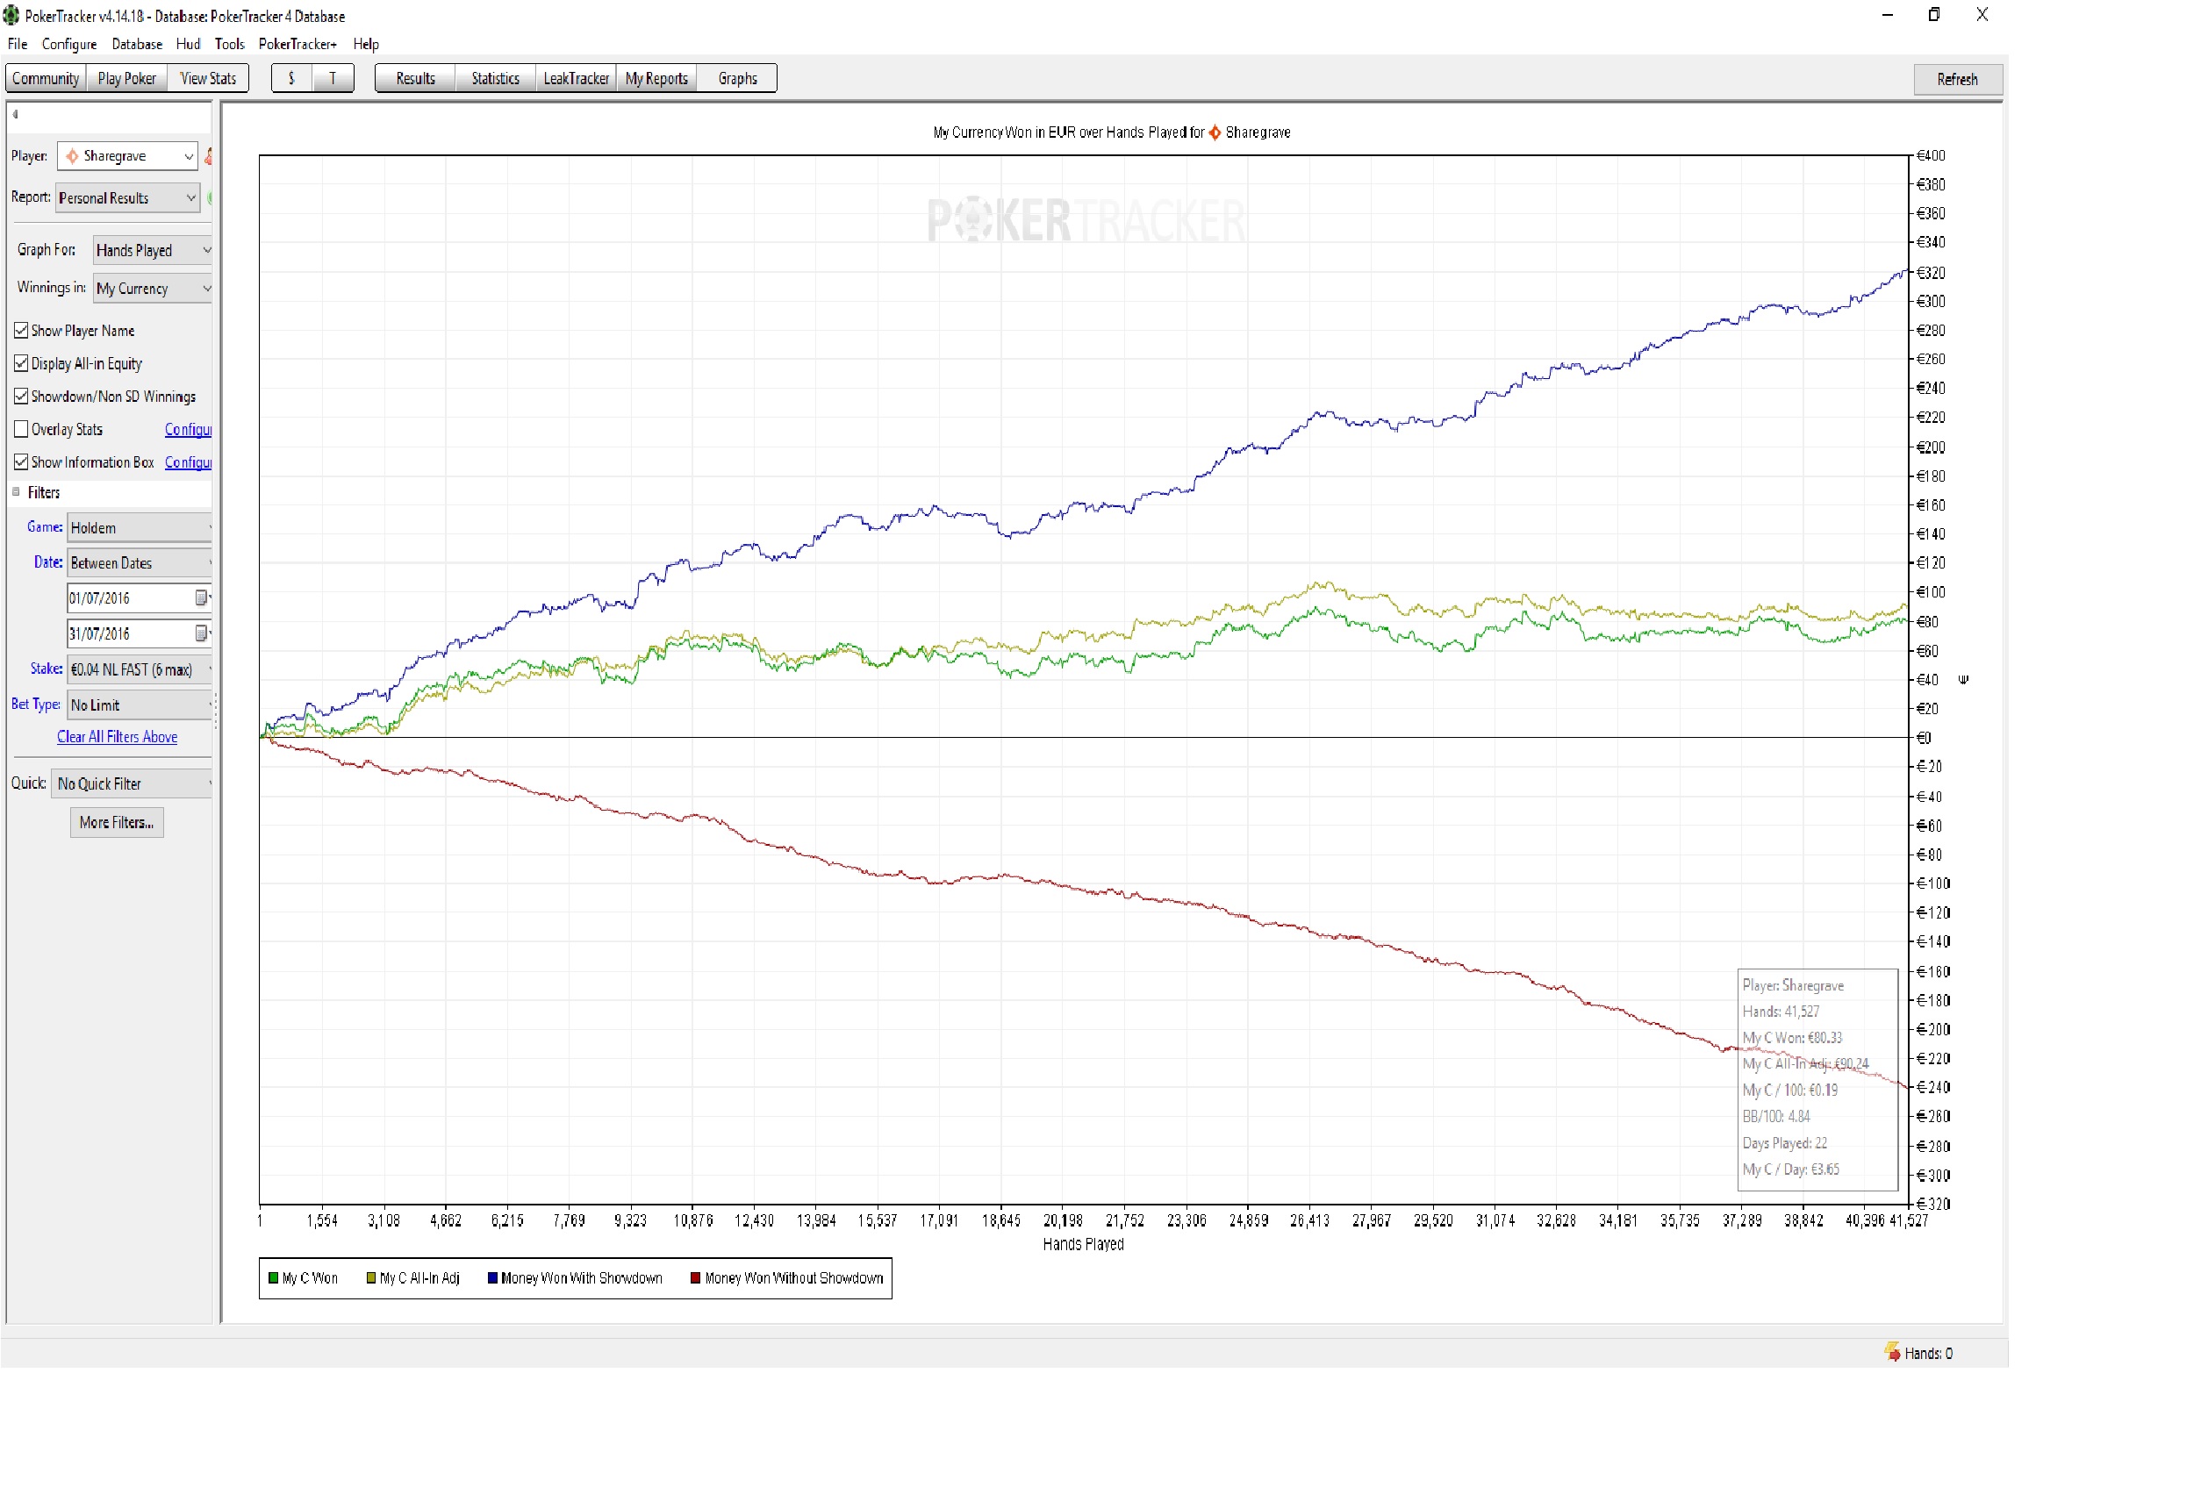Open the Game filter dropdown showing Holdem
Screen dimensions: 2208x1502
pyautogui.click(x=140, y=527)
